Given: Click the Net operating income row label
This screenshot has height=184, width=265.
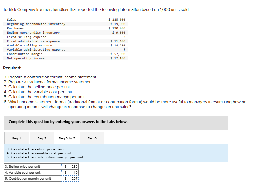Looking at the screenshot, I should point(26,58).
